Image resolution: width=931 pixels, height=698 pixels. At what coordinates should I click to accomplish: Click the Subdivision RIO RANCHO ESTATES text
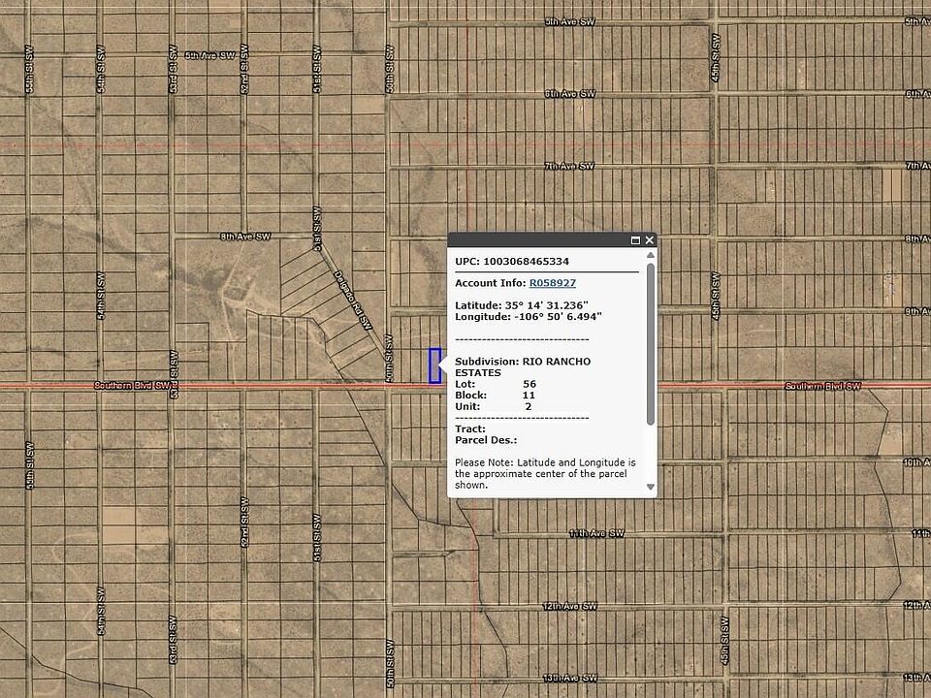coord(523,366)
